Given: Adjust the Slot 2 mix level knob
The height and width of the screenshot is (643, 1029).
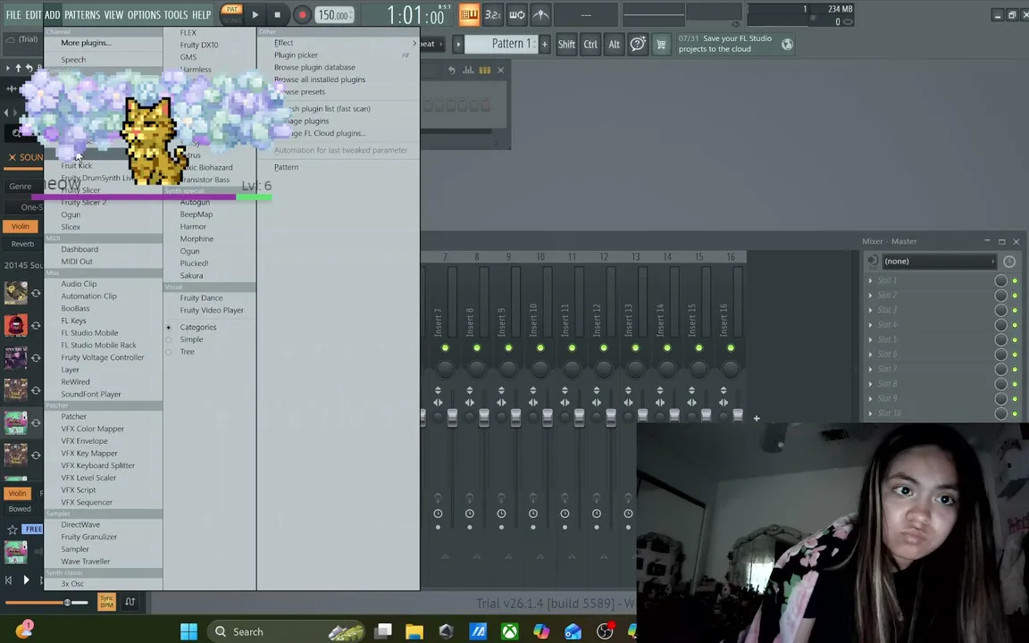Looking at the screenshot, I should 1000,296.
